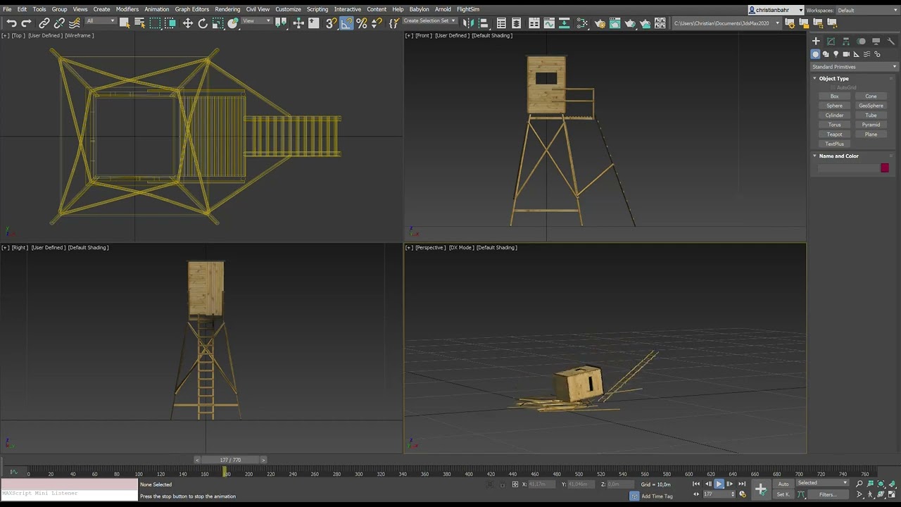The height and width of the screenshot is (507, 901).
Task: Click the GeoSphere primitive button
Action: (871, 106)
